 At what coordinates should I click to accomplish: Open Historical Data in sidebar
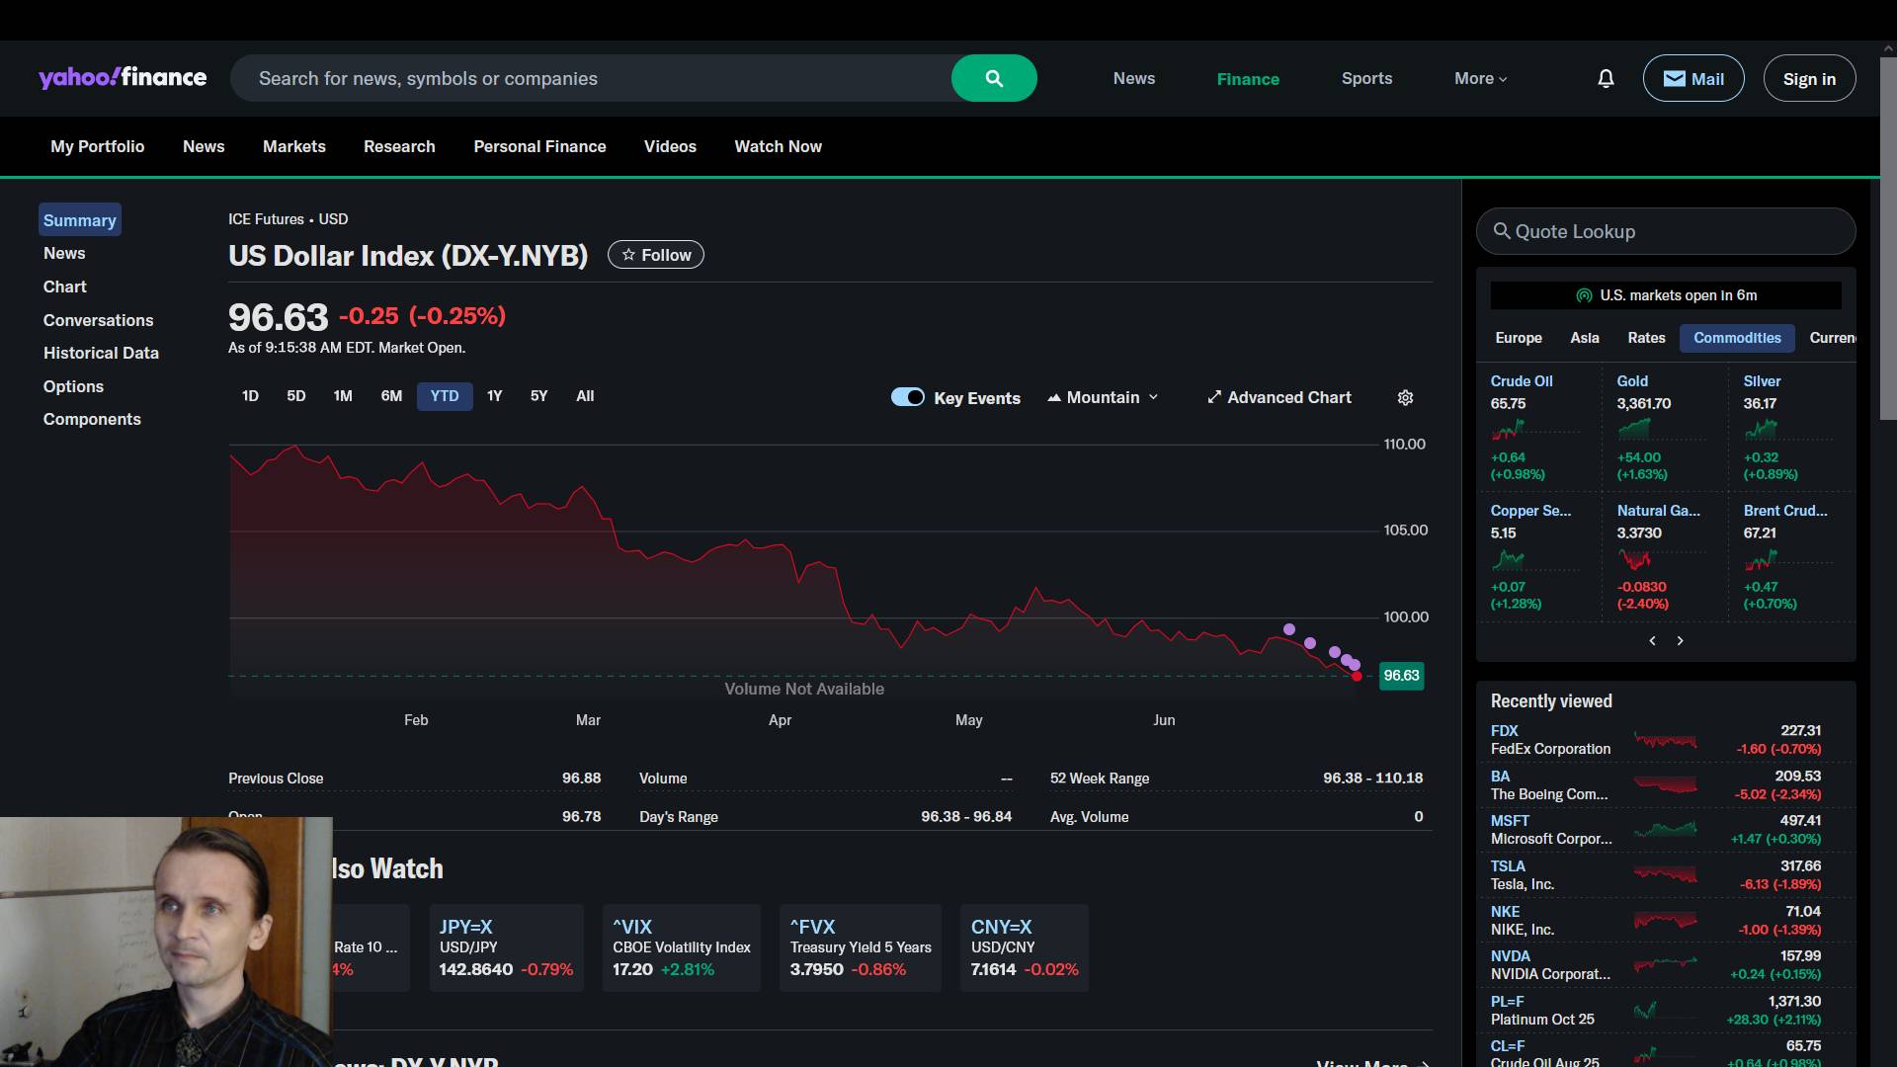click(x=101, y=353)
